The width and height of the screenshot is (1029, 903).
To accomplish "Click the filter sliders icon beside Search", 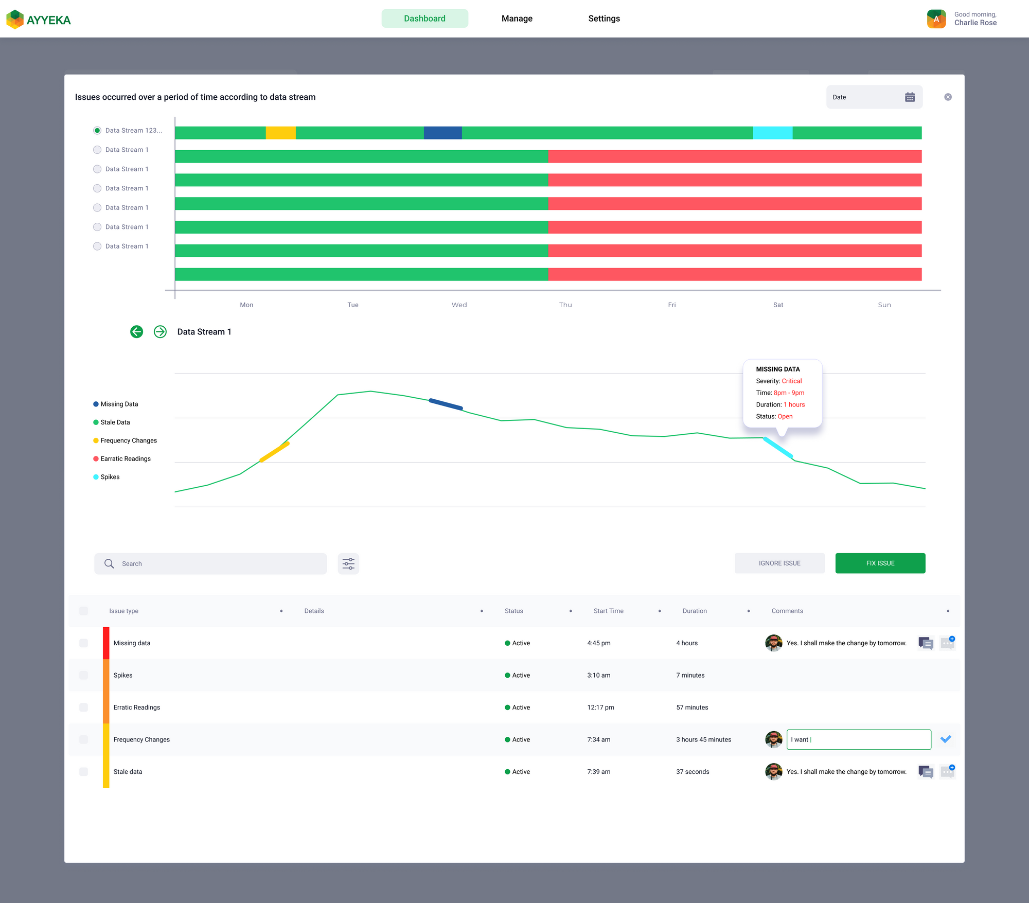I will pyautogui.click(x=348, y=563).
